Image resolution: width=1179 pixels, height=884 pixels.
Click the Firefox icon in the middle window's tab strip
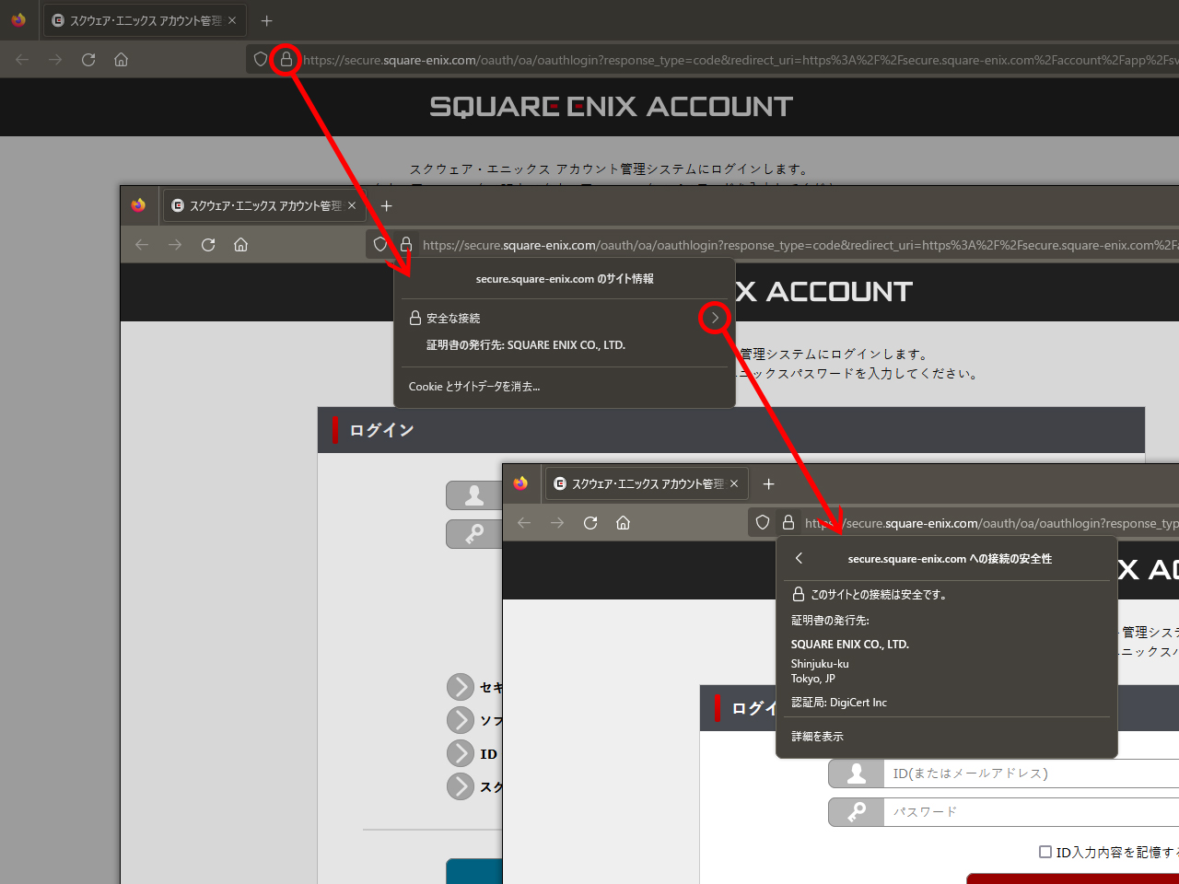[138, 204]
